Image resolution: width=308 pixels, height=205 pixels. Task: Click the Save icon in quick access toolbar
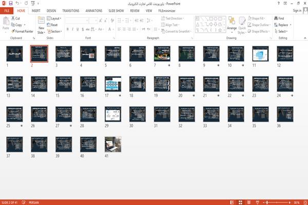(11, 4)
